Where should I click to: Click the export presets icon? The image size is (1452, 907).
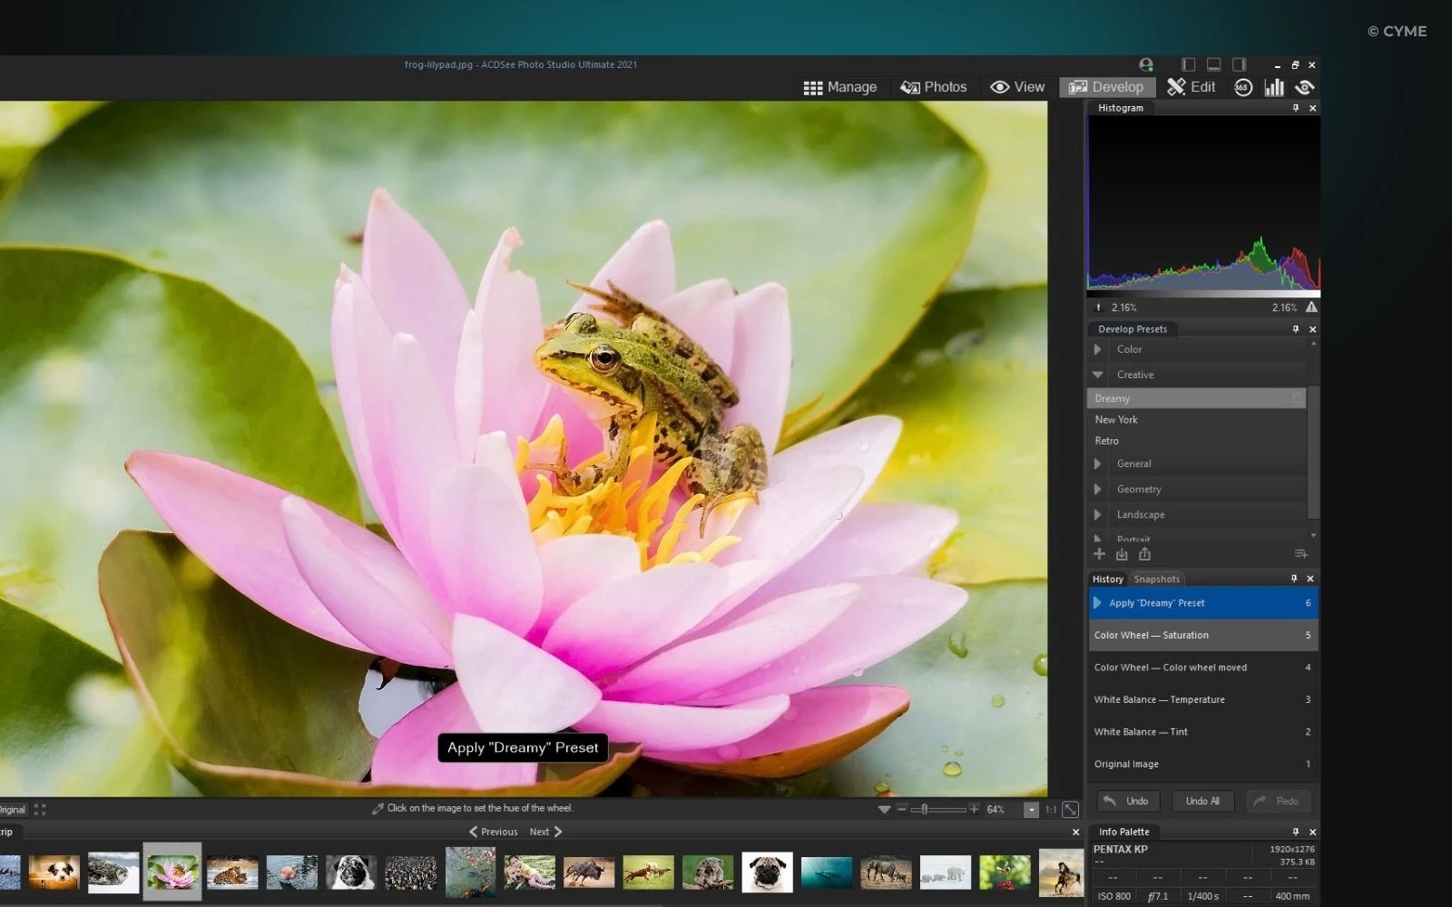point(1144,553)
